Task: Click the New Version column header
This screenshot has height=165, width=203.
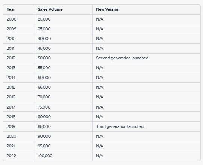Action: [x=147, y=9]
